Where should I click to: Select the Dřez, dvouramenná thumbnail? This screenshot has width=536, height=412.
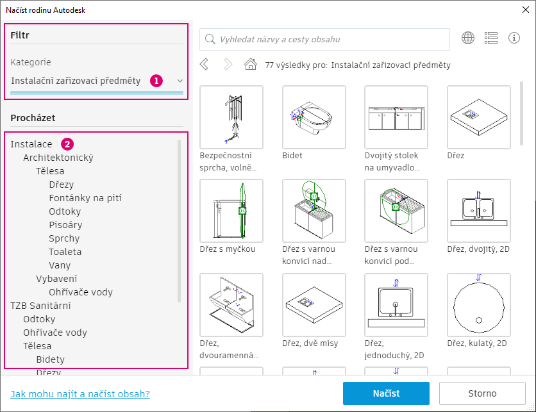231,305
